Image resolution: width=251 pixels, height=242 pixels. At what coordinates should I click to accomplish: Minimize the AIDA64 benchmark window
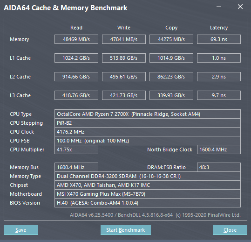pos(219,7)
